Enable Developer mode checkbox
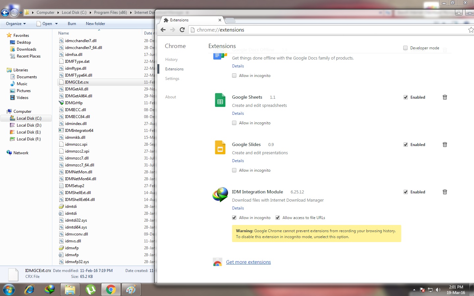Image resolution: width=474 pixels, height=296 pixels. tap(406, 48)
